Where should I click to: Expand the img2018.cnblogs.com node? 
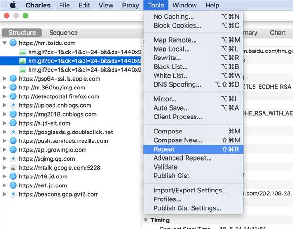pos(5,114)
